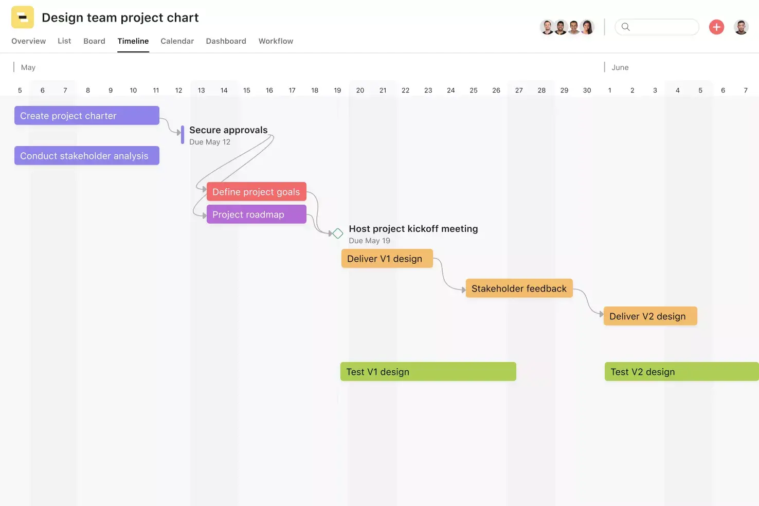This screenshot has width=759, height=506.
Task: Select the Define project goals task
Action: pos(256,191)
